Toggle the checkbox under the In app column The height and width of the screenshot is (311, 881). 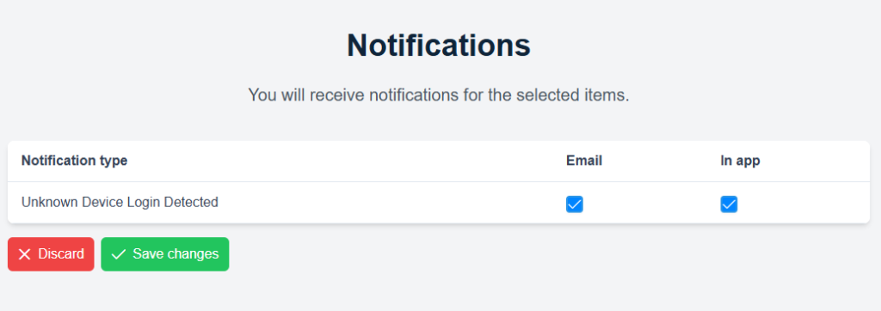(x=729, y=204)
